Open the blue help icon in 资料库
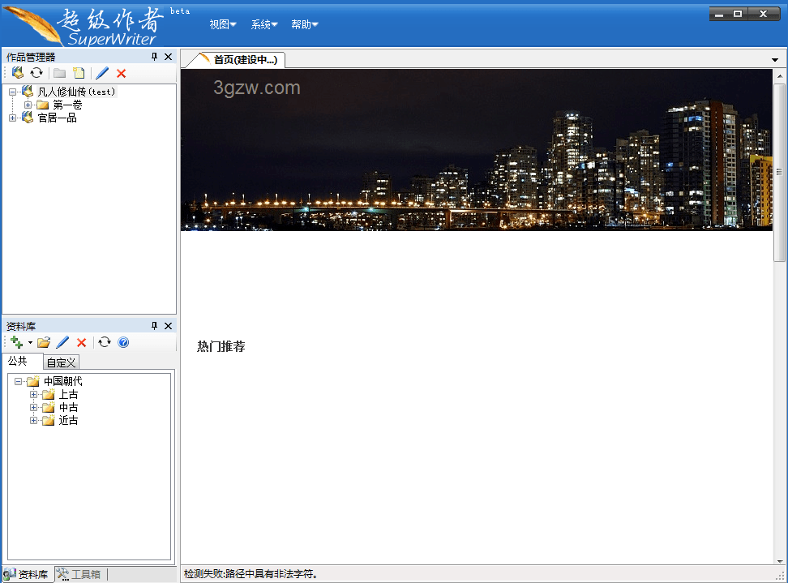This screenshot has width=788, height=583. click(123, 342)
